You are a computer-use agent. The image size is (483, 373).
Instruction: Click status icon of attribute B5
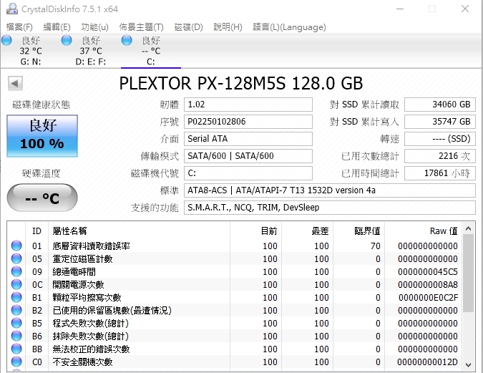[x=16, y=323]
